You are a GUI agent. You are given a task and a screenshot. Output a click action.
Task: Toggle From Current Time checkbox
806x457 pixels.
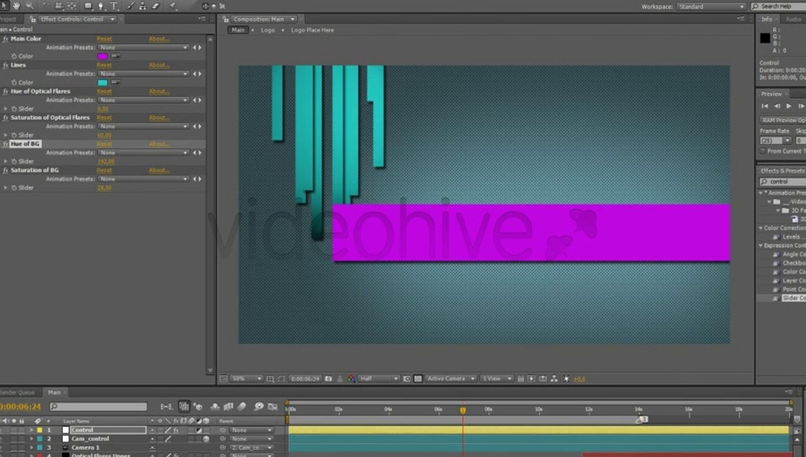(762, 151)
